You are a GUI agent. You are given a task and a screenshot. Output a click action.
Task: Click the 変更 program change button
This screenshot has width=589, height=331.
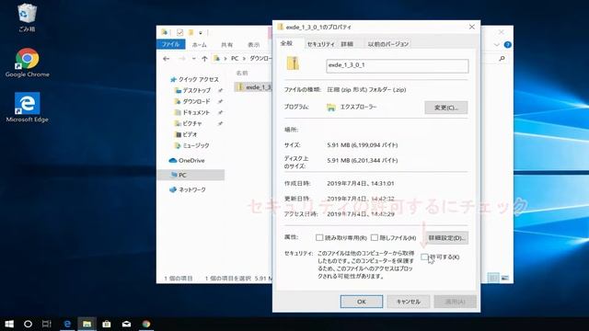pyautogui.click(x=445, y=108)
